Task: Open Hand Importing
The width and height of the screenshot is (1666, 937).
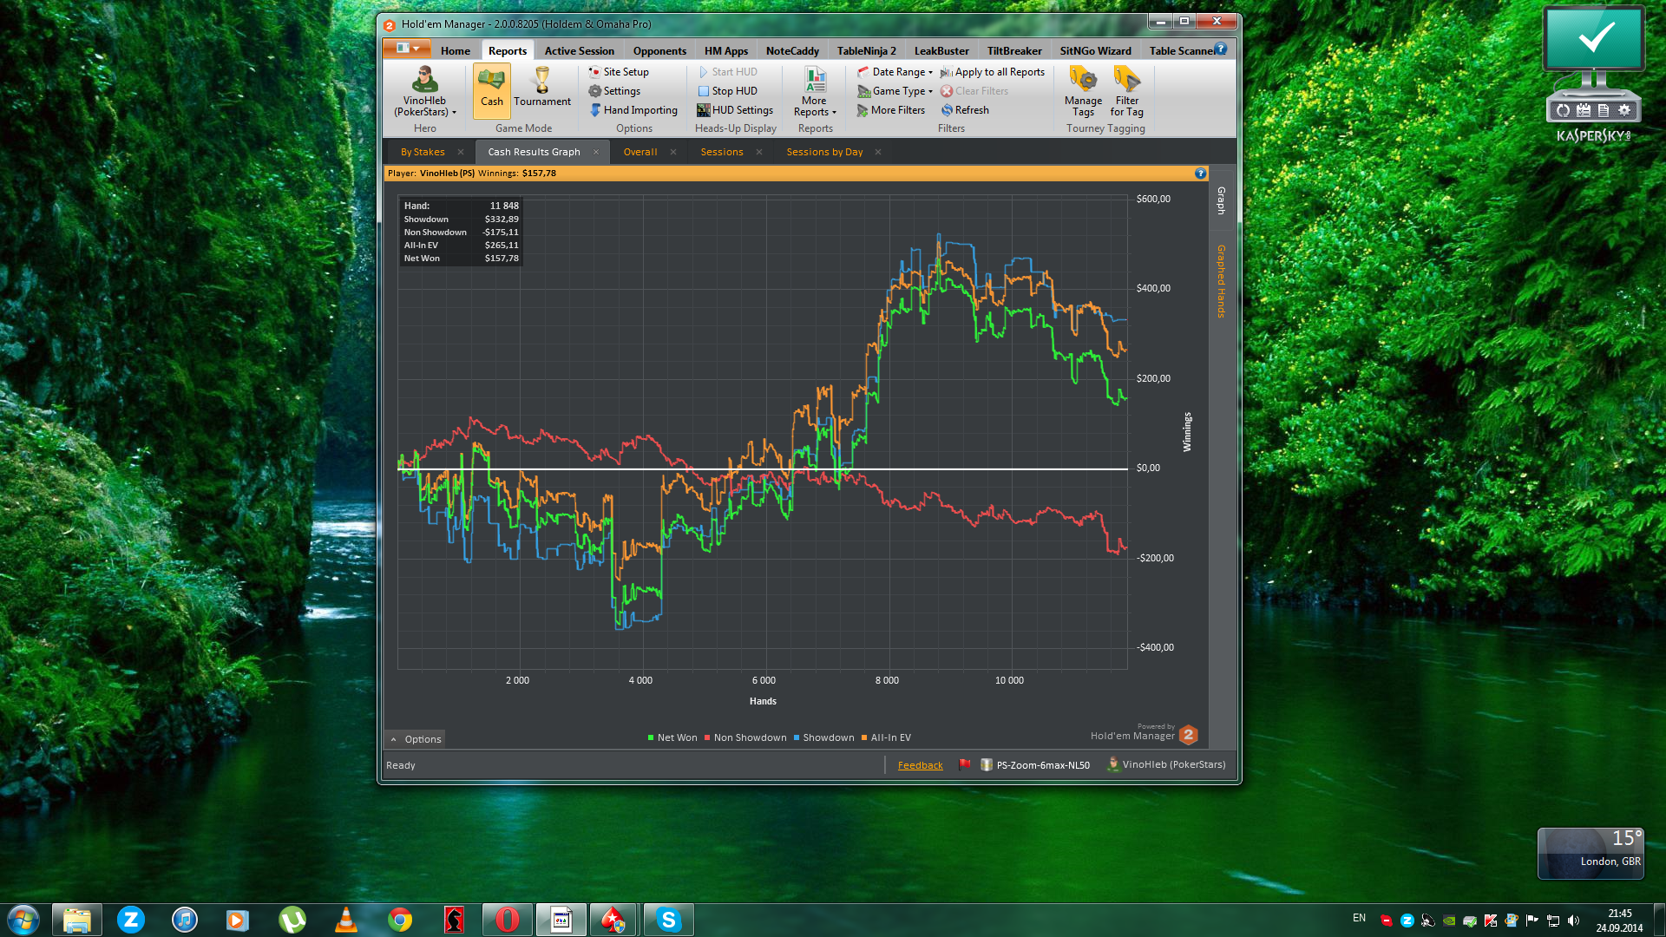Action: tap(633, 110)
